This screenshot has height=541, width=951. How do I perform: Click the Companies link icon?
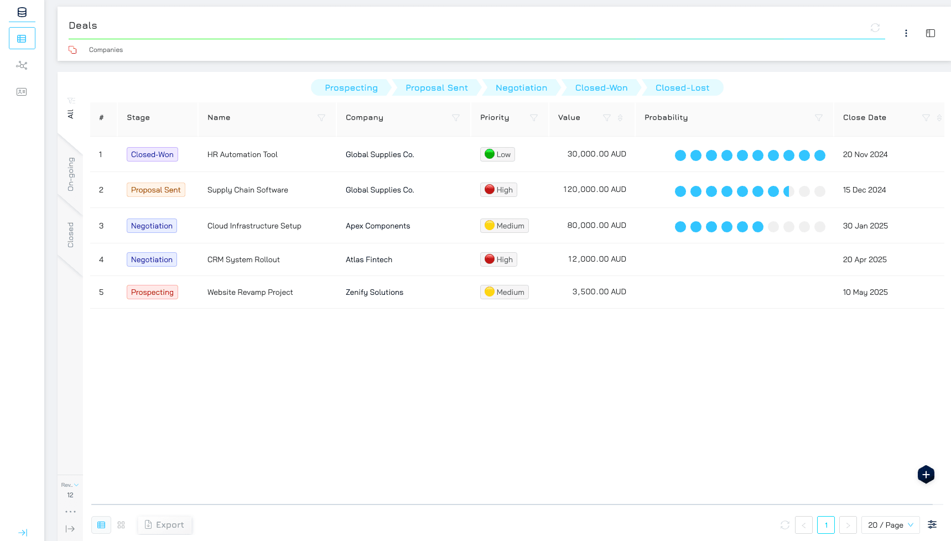click(x=72, y=50)
